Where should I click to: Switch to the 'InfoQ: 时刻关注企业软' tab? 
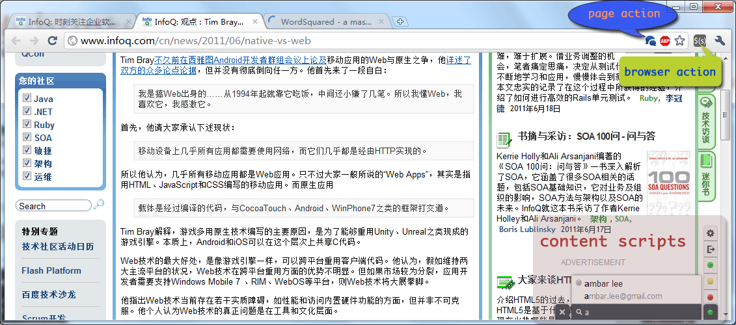72,21
